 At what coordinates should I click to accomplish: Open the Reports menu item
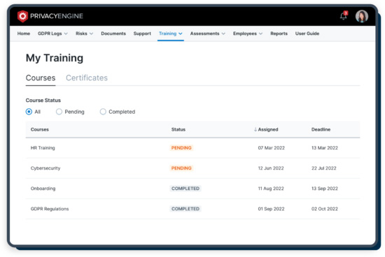(x=279, y=34)
